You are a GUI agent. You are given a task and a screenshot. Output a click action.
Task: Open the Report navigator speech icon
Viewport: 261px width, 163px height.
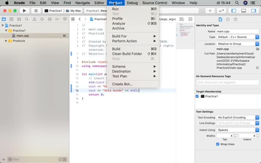click(65, 19)
